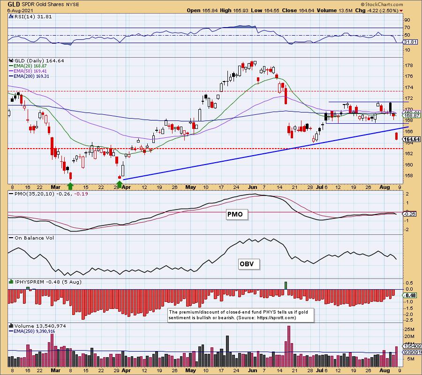Image resolution: width=422 pixels, height=375 pixels.
Task: Click the 168.87 EMA tag on price axis
Action: point(411,115)
